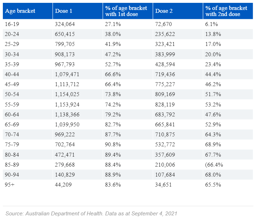Click the 64.3% second dose cell

(213, 135)
